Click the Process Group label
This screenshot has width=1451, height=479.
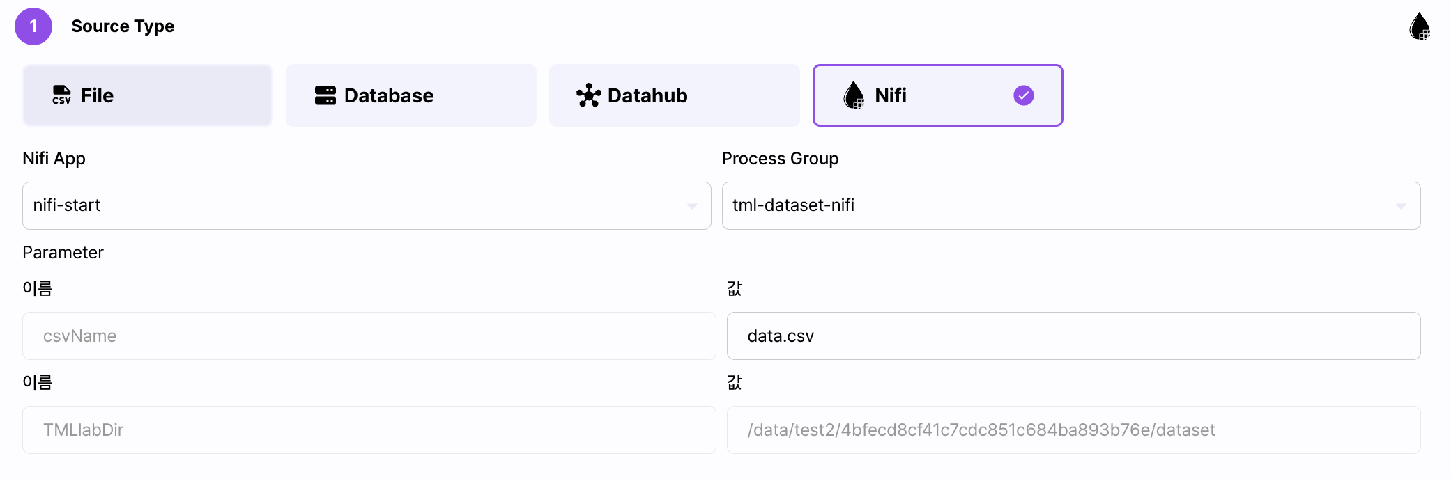(x=780, y=159)
